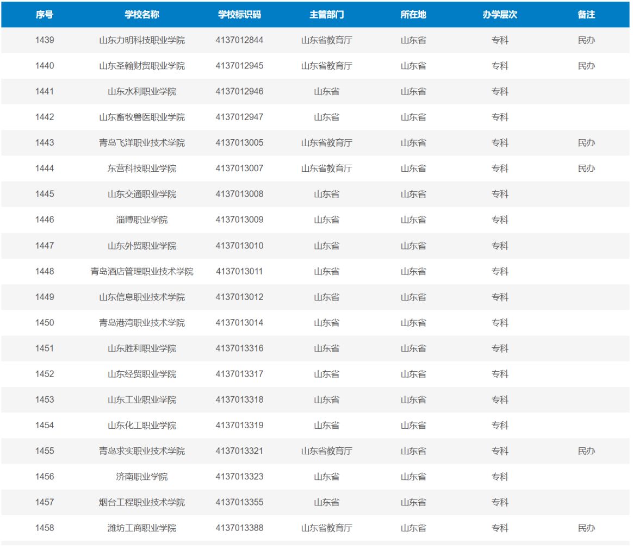Click school code 4137013316
This screenshot has width=633, height=550.
pyautogui.click(x=239, y=348)
